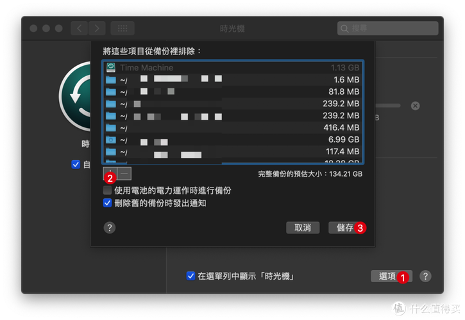Click the 搜尋 search field

pyautogui.click(x=388, y=28)
